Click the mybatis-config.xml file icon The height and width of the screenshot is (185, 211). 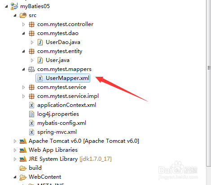(x=31, y=123)
